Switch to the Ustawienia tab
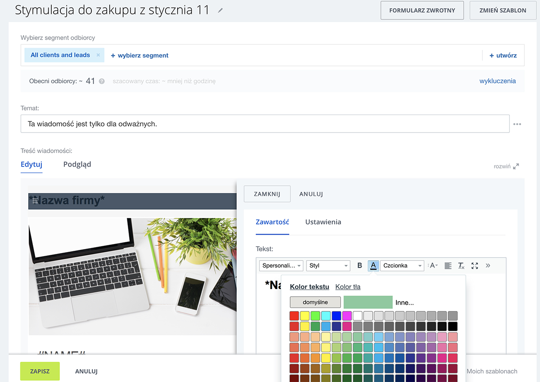The height and width of the screenshot is (382, 540). [323, 222]
